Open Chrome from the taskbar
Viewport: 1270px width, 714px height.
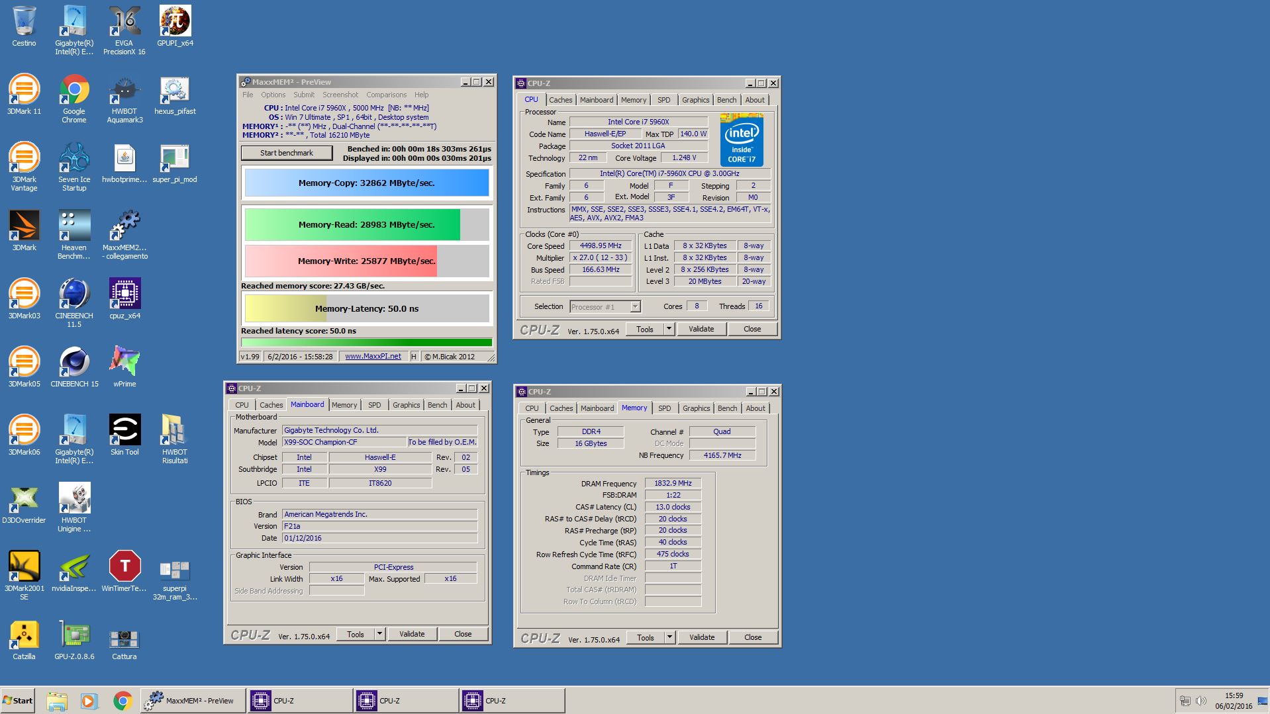point(122,701)
